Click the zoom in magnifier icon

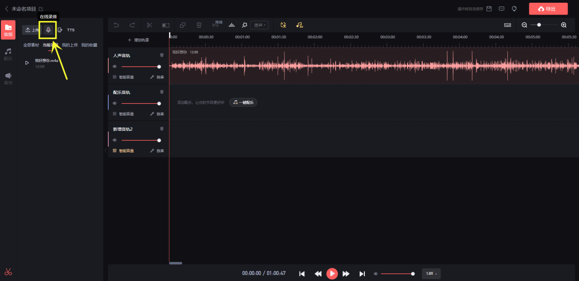coord(563,25)
